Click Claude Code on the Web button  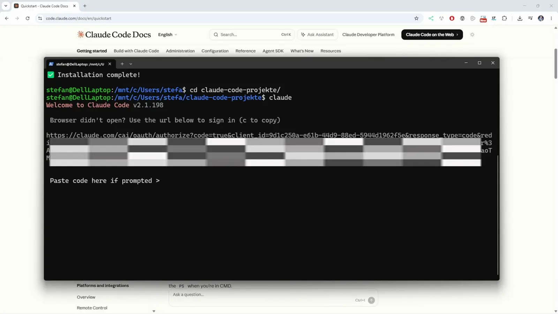click(x=432, y=35)
